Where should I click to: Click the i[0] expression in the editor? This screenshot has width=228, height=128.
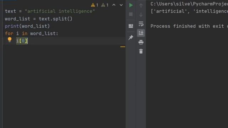pyautogui.click(x=22, y=41)
